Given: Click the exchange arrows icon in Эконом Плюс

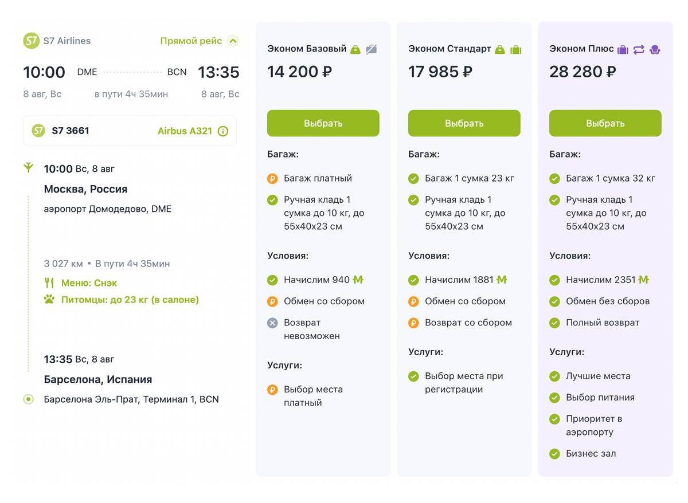Looking at the screenshot, I should click(x=639, y=49).
